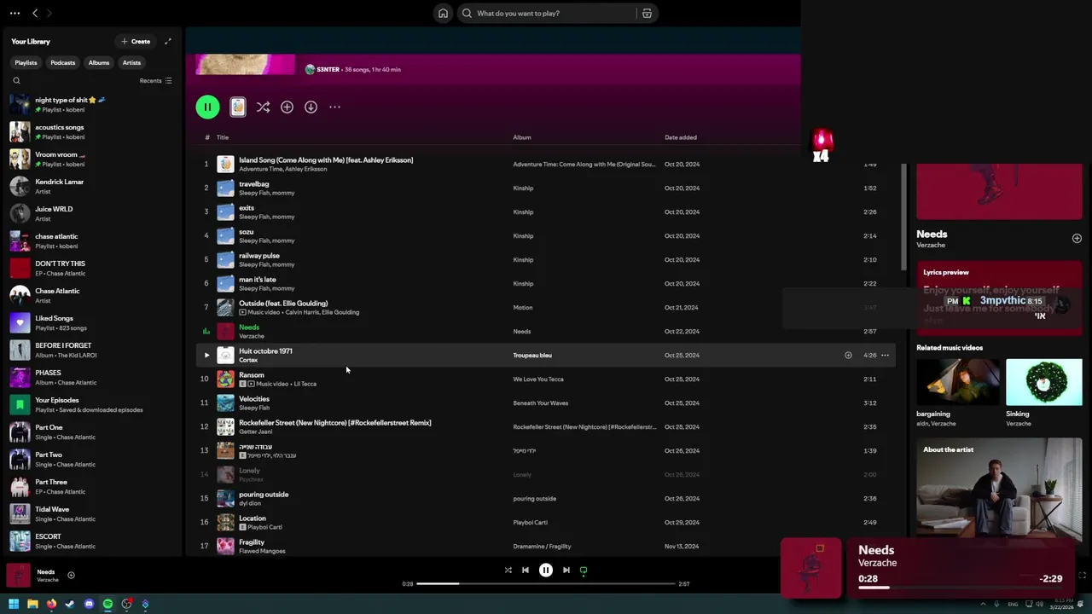Sort tracks by Title column

[x=223, y=137]
